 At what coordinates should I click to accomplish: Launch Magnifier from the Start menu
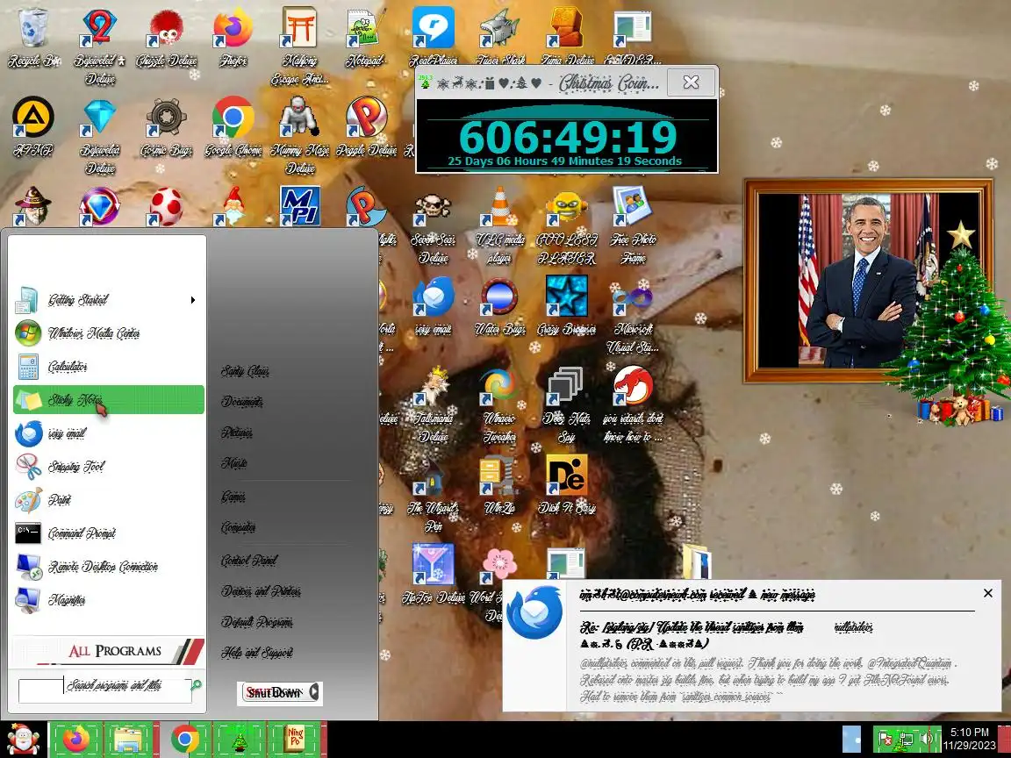coord(108,600)
